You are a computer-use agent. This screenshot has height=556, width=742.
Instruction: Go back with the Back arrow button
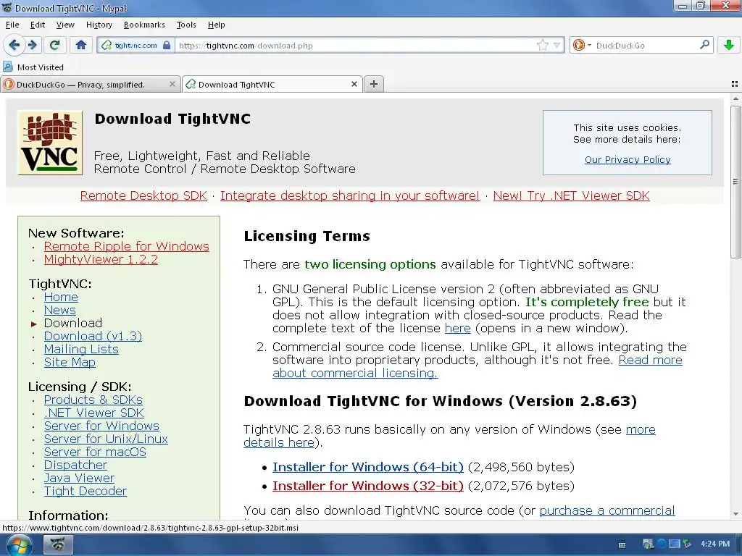pos(14,45)
